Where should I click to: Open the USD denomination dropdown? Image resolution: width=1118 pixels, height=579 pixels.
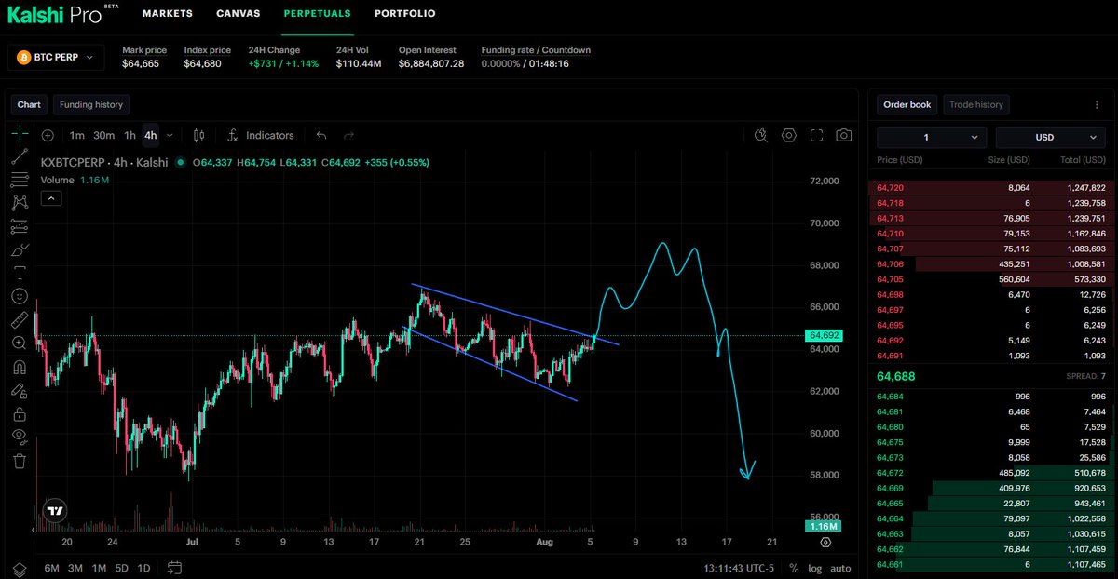[x=1050, y=137]
